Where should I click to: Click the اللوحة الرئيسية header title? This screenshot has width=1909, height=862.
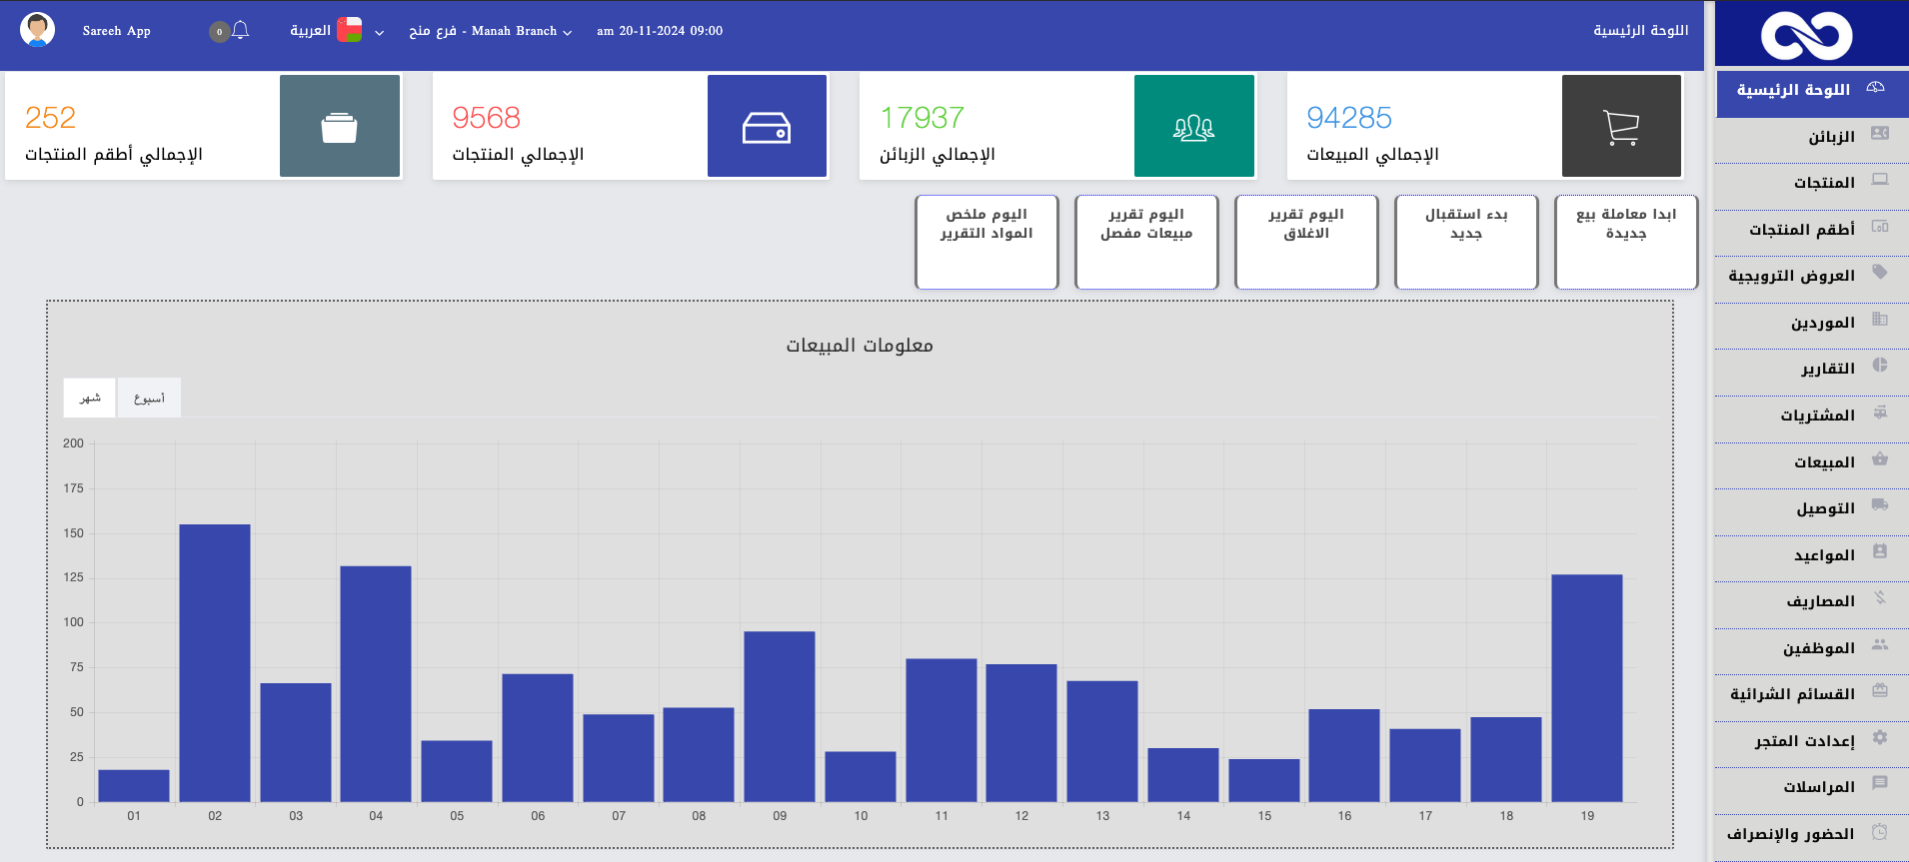[x=1641, y=30]
